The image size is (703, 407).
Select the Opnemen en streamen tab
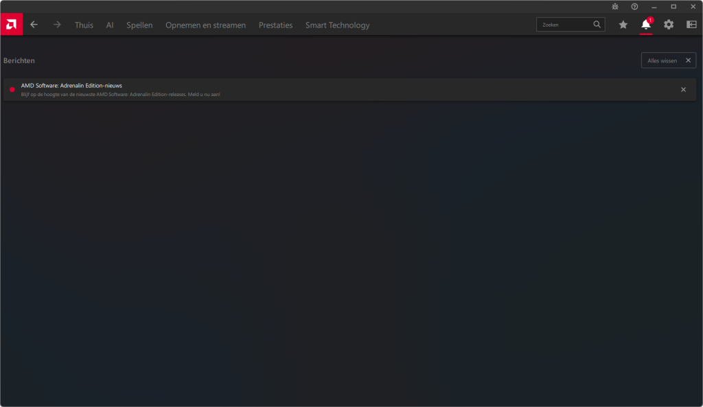(205, 25)
